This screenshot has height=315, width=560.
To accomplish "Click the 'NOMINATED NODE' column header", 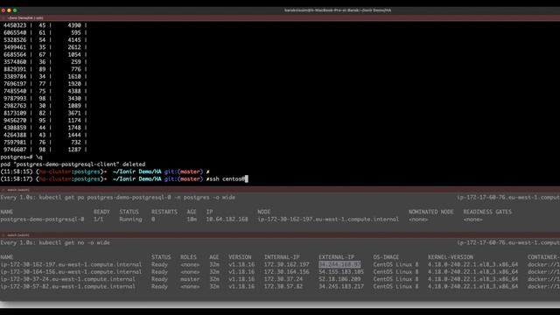I will (x=431, y=212).
